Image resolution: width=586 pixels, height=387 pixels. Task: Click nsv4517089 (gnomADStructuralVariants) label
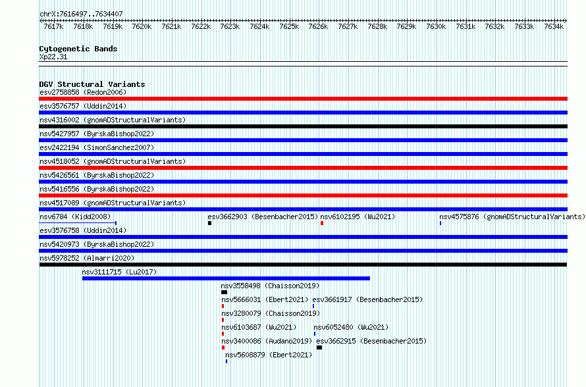[x=113, y=203]
